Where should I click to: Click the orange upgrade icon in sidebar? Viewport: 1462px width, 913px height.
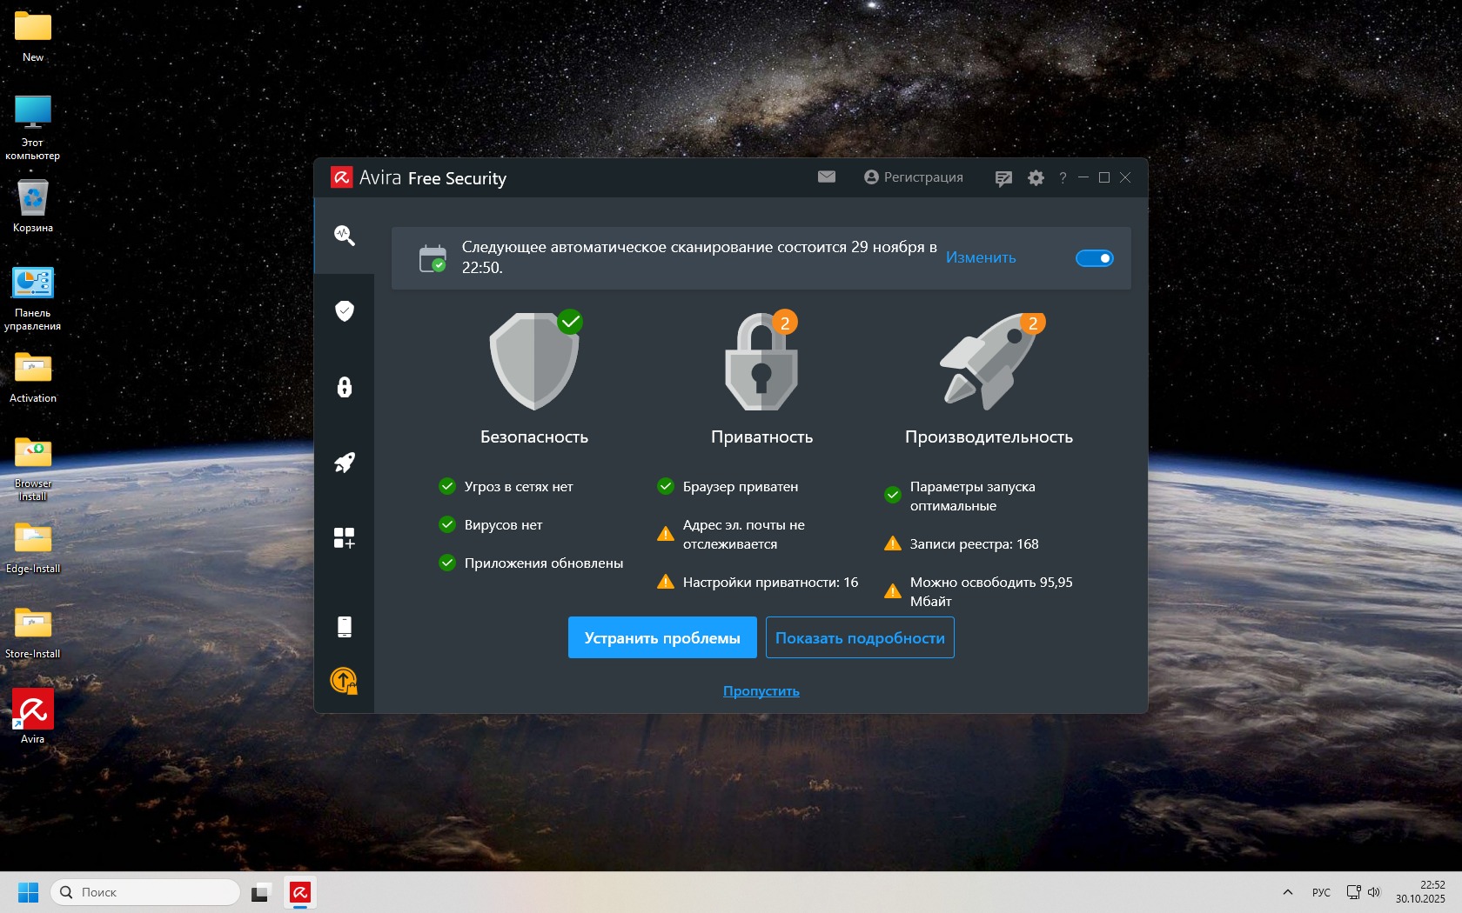coord(344,681)
